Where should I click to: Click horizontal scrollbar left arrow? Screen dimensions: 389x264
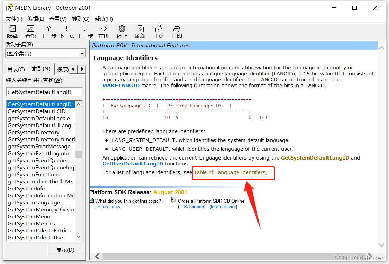(97, 256)
